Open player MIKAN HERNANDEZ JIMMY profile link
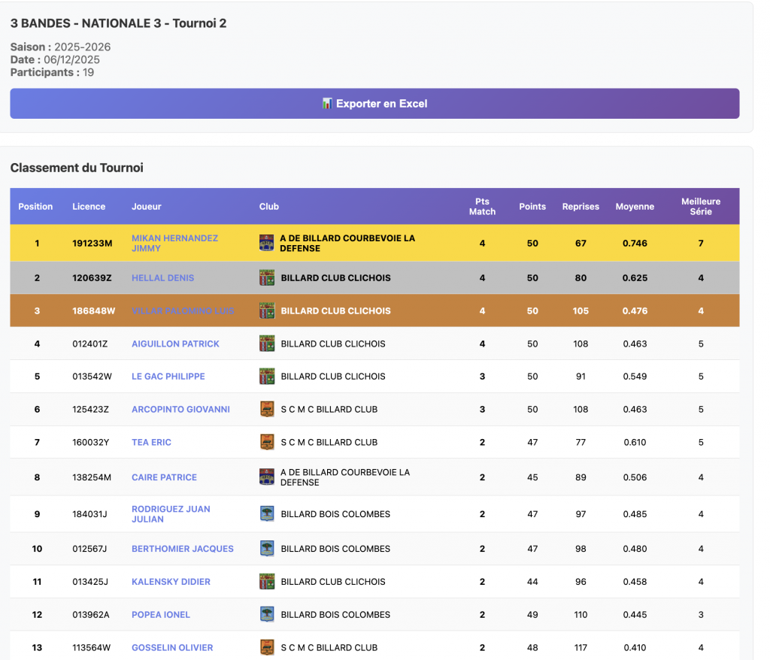The width and height of the screenshot is (770, 660). point(174,243)
